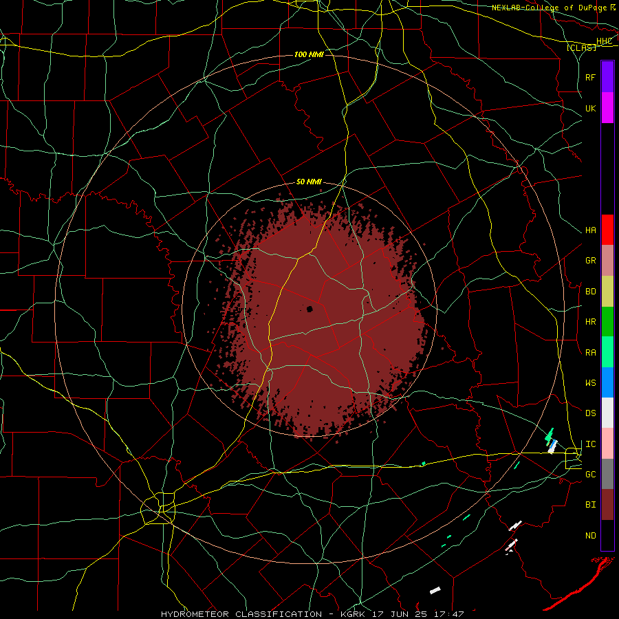
Task: Click the RF legend label
Action: [x=591, y=77]
